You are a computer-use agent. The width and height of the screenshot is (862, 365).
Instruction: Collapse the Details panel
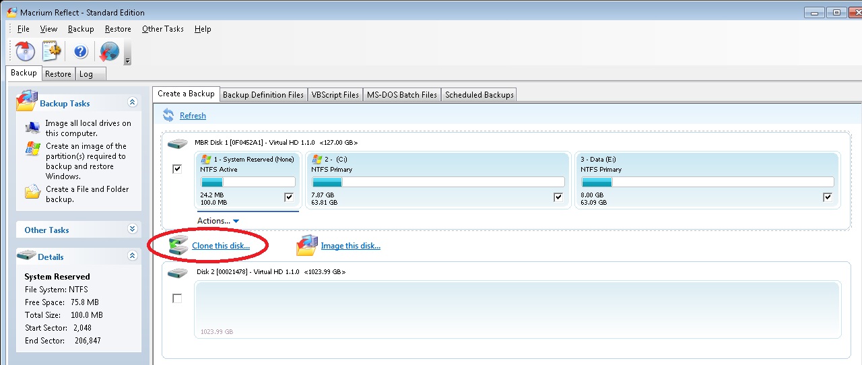coord(133,256)
